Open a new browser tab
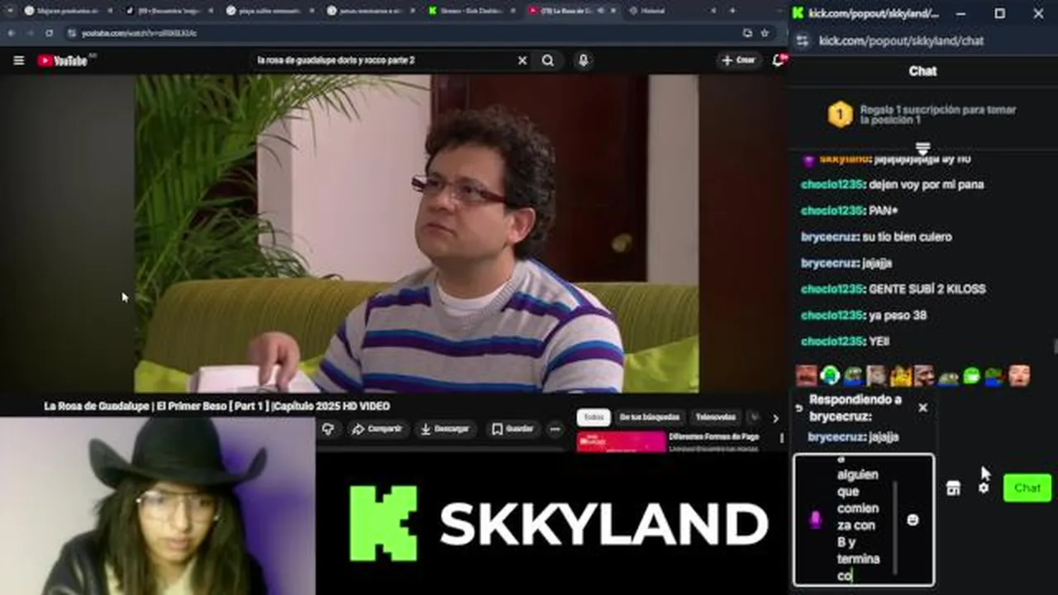This screenshot has height=595, width=1058. click(732, 11)
